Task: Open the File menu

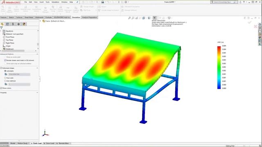Action: [25, 2]
